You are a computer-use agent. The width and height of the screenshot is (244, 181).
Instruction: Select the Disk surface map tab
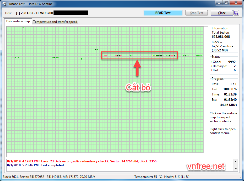tap(18, 21)
